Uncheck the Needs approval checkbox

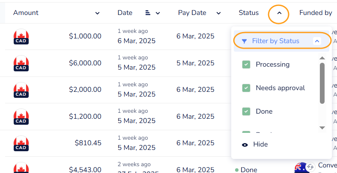(246, 88)
